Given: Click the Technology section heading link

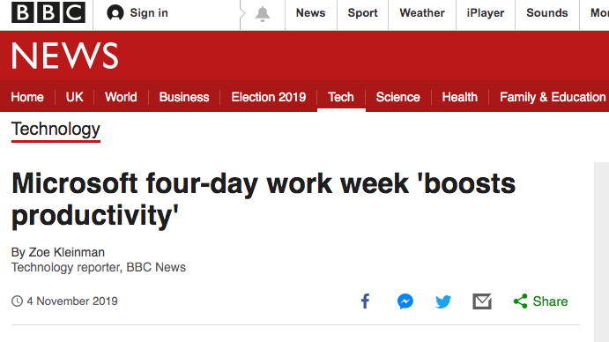Looking at the screenshot, I should coord(56,130).
